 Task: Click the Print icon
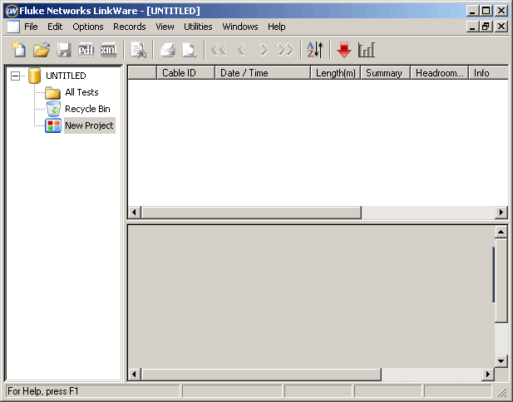[x=167, y=50]
